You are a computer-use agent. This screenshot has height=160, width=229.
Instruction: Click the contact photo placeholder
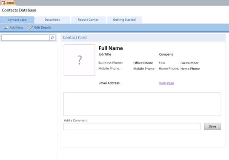[80, 60]
